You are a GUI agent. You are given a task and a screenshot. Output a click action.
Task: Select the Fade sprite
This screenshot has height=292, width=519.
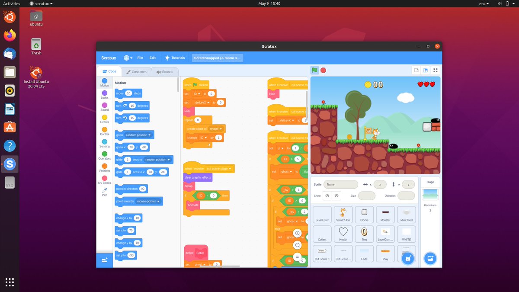click(x=364, y=253)
